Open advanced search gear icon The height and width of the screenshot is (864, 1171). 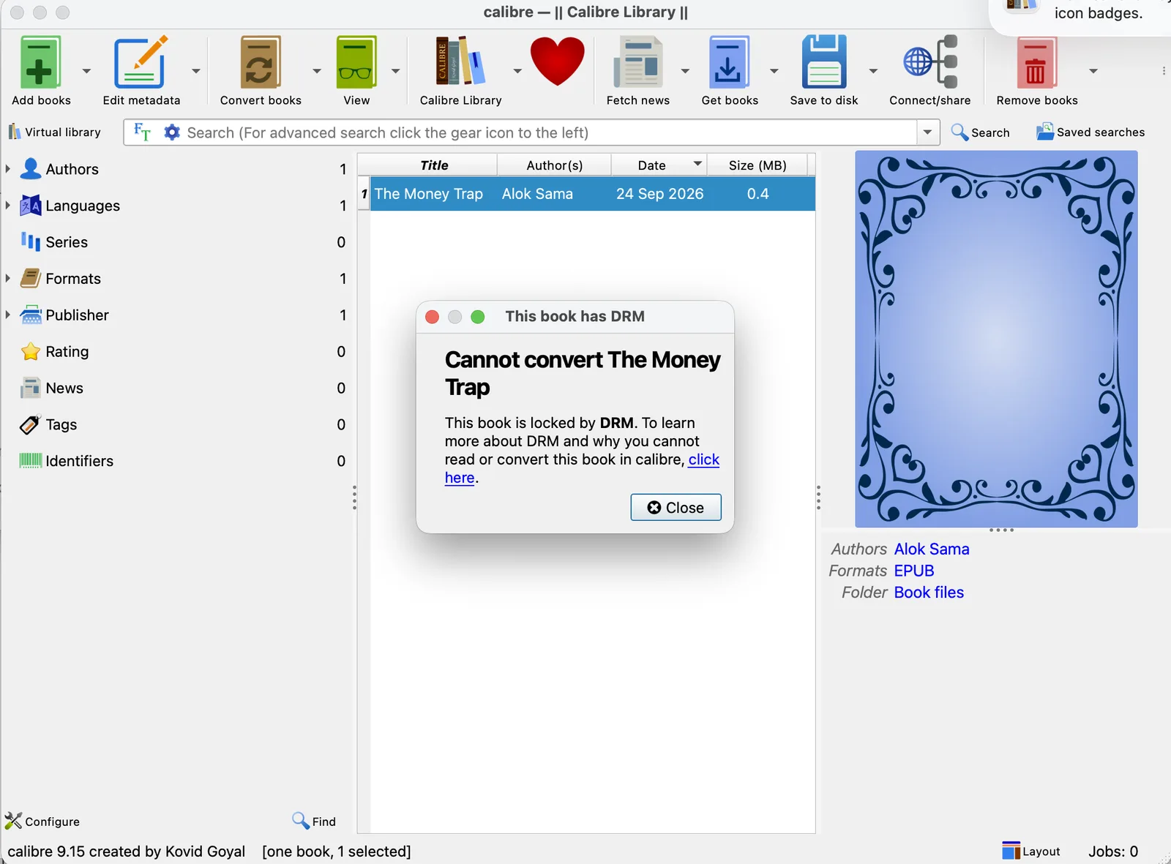tap(172, 132)
